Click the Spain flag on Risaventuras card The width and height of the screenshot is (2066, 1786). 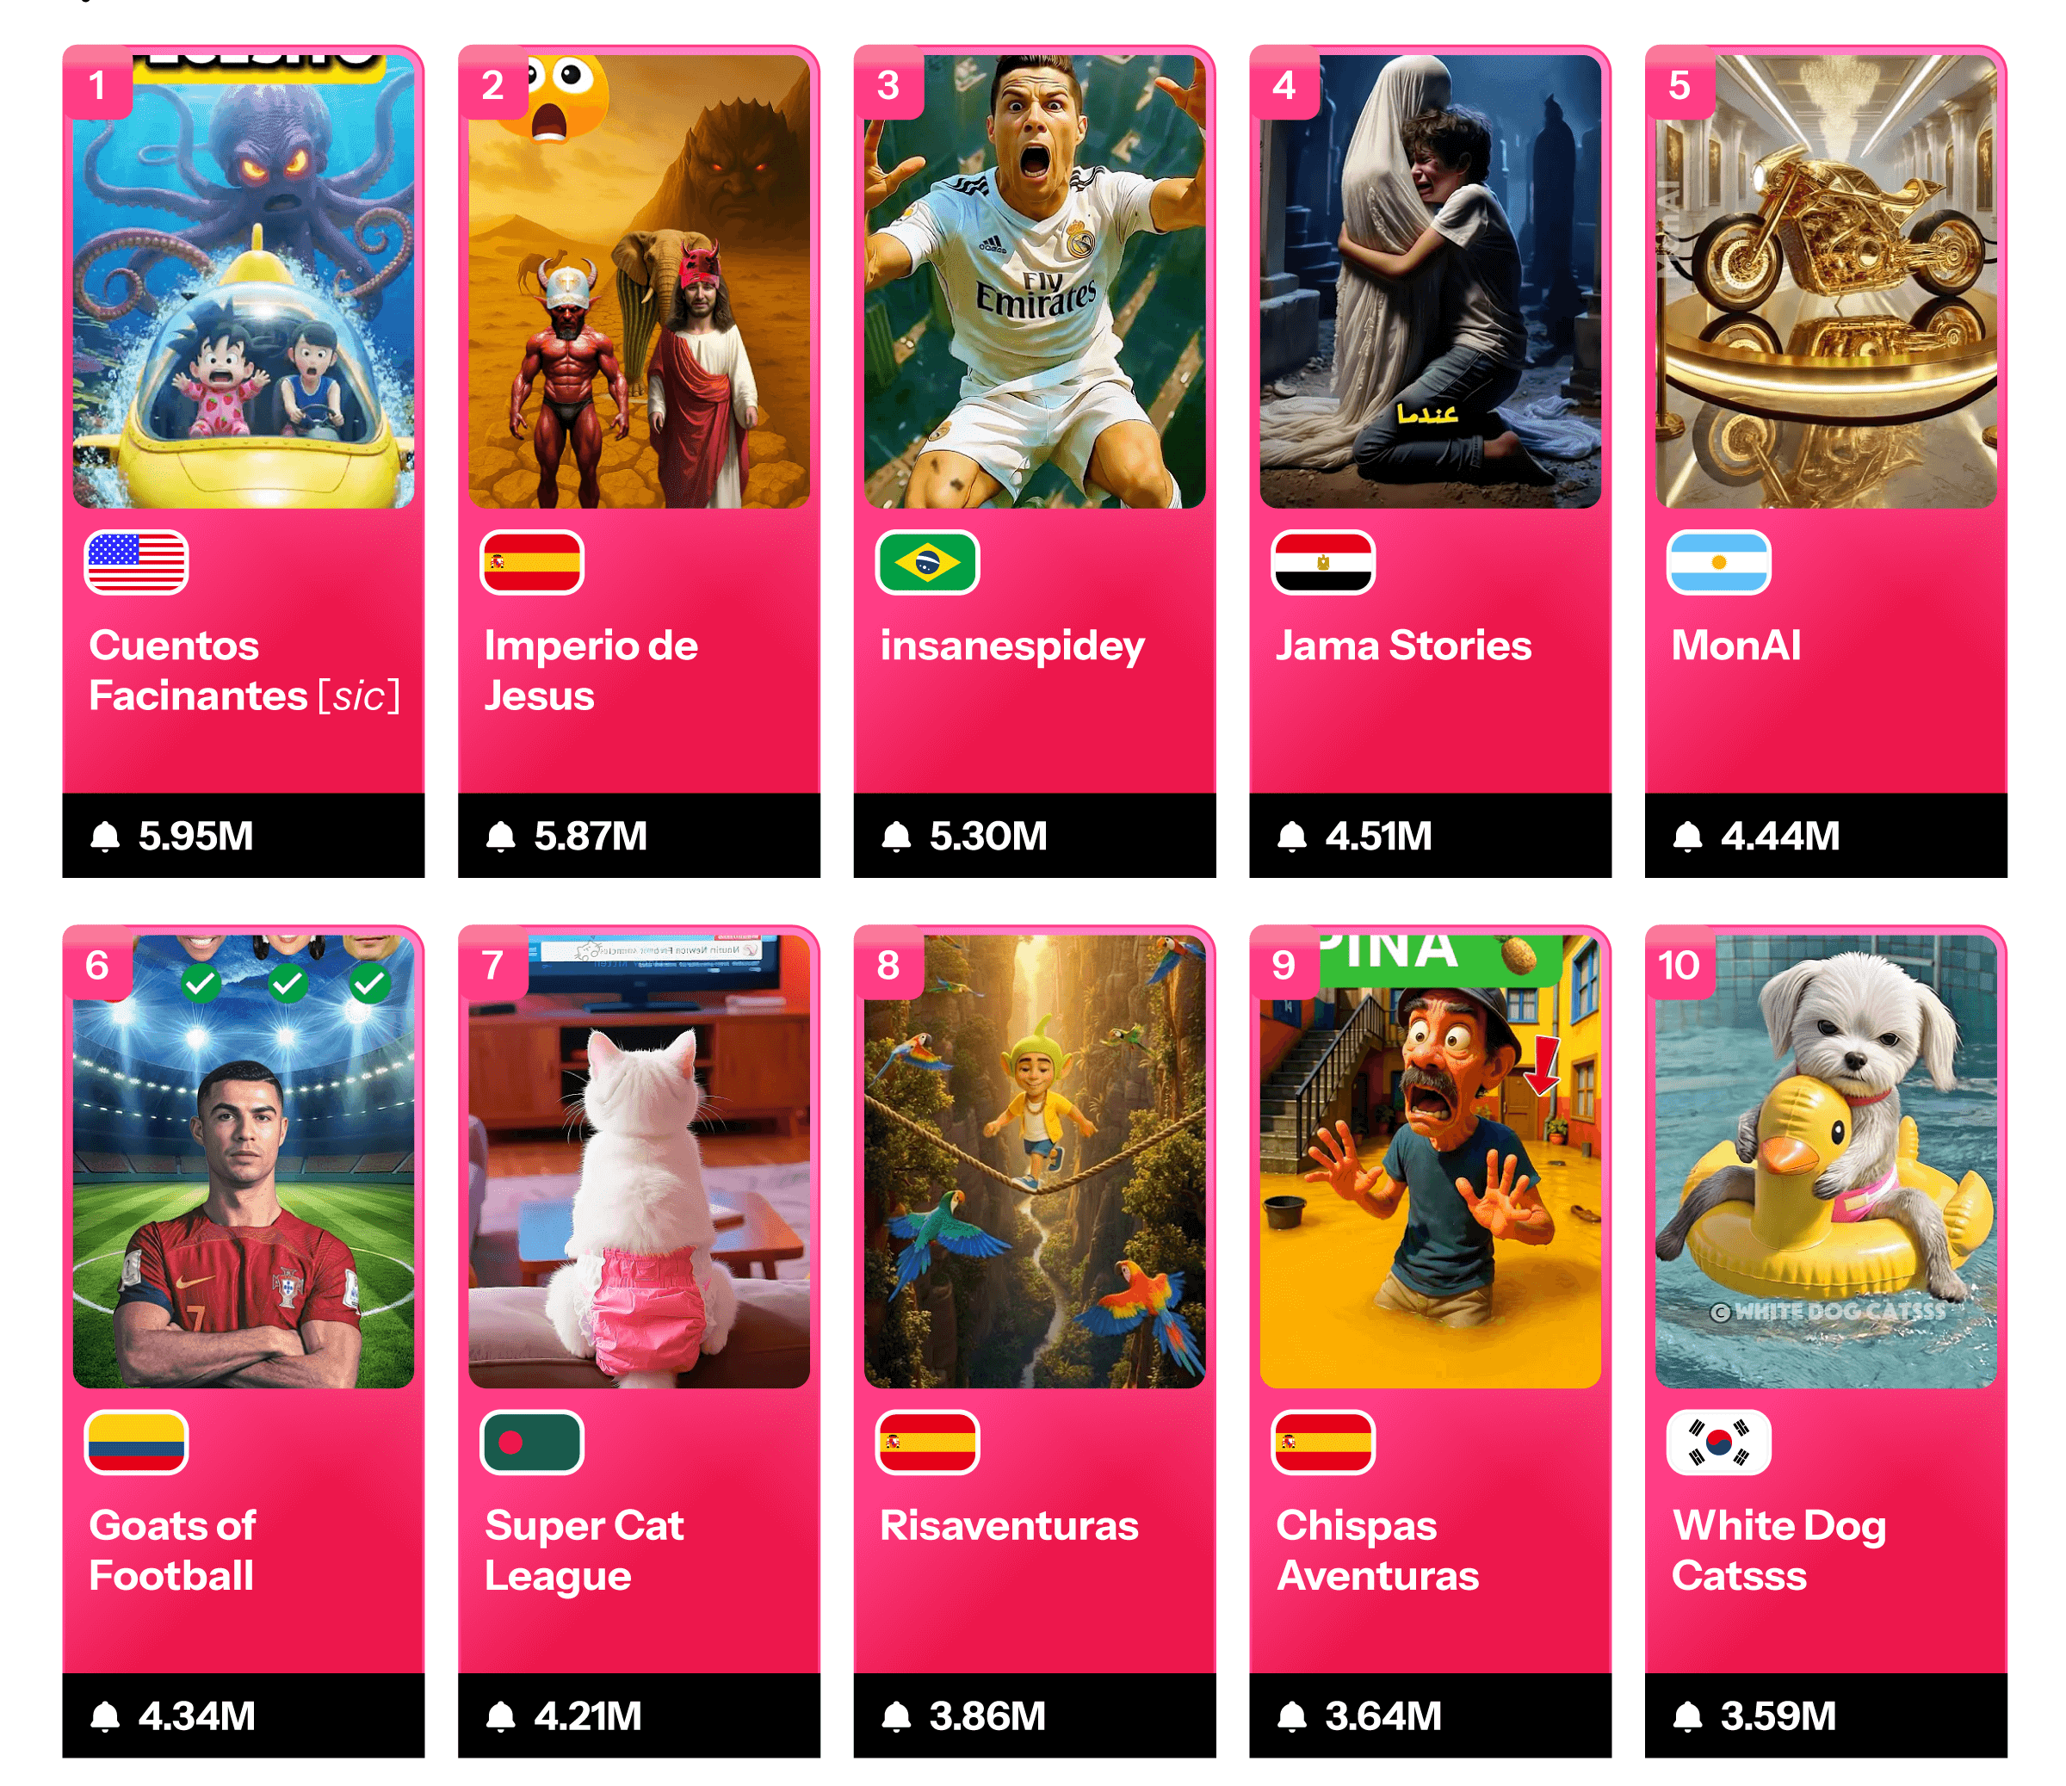click(x=927, y=1442)
